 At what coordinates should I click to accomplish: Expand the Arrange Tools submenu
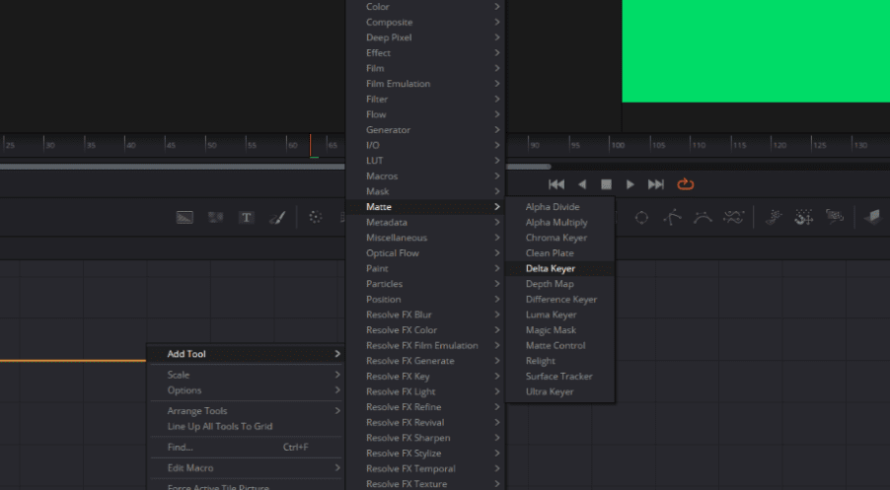[246, 410]
